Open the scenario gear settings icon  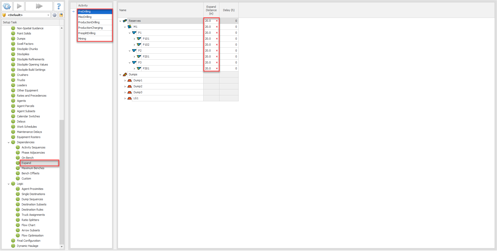click(x=55, y=15)
